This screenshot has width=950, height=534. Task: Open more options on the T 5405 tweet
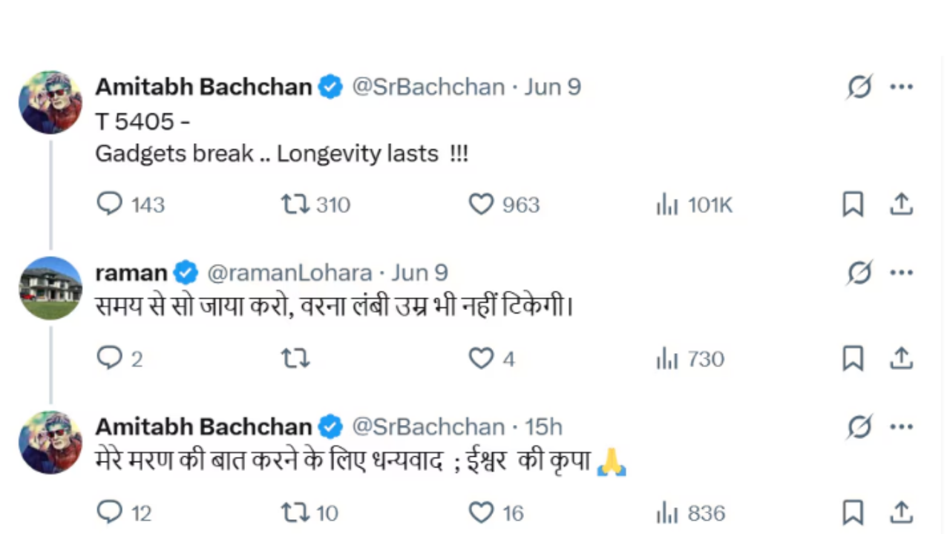[901, 88]
